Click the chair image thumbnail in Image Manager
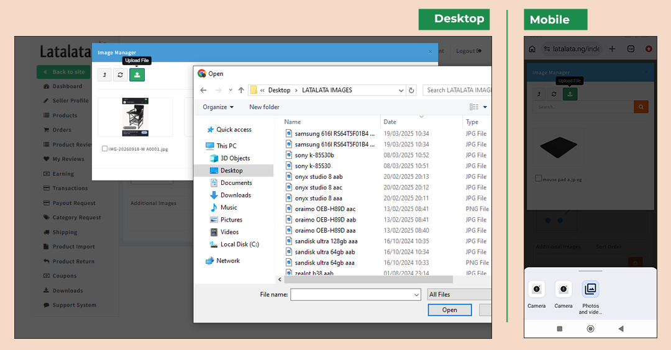This screenshot has width=671, height=350. click(135, 117)
